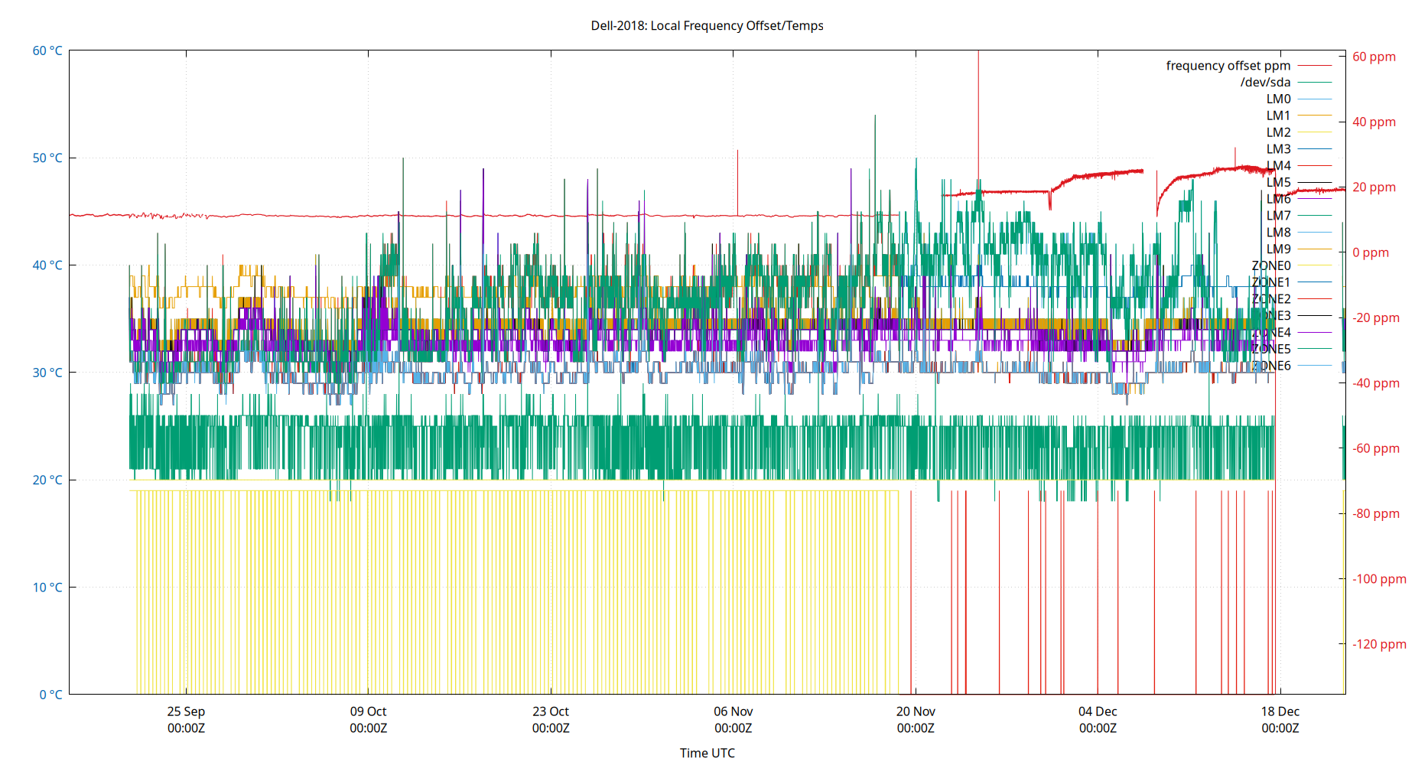Hide the LM4 red temperature trace
The image size is (1415, 765).
(1316, 165)
